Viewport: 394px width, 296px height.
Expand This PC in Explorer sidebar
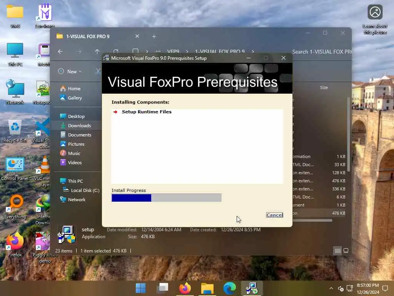[x=72, y=181]
